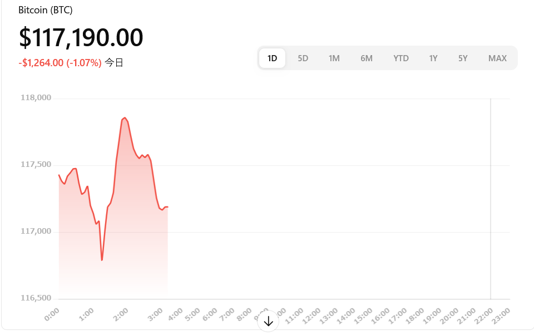Click the chart peak near 2:00
534x335 pixels.
coord(125,118)
